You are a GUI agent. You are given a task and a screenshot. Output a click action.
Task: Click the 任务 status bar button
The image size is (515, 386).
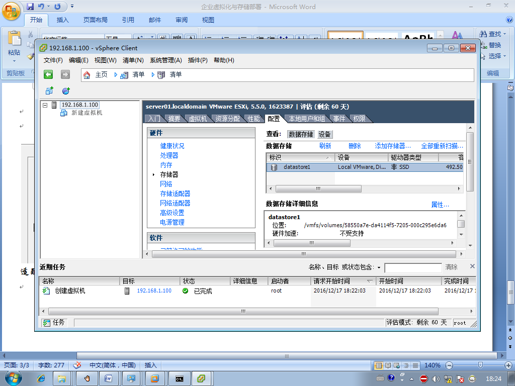point(54,323)
